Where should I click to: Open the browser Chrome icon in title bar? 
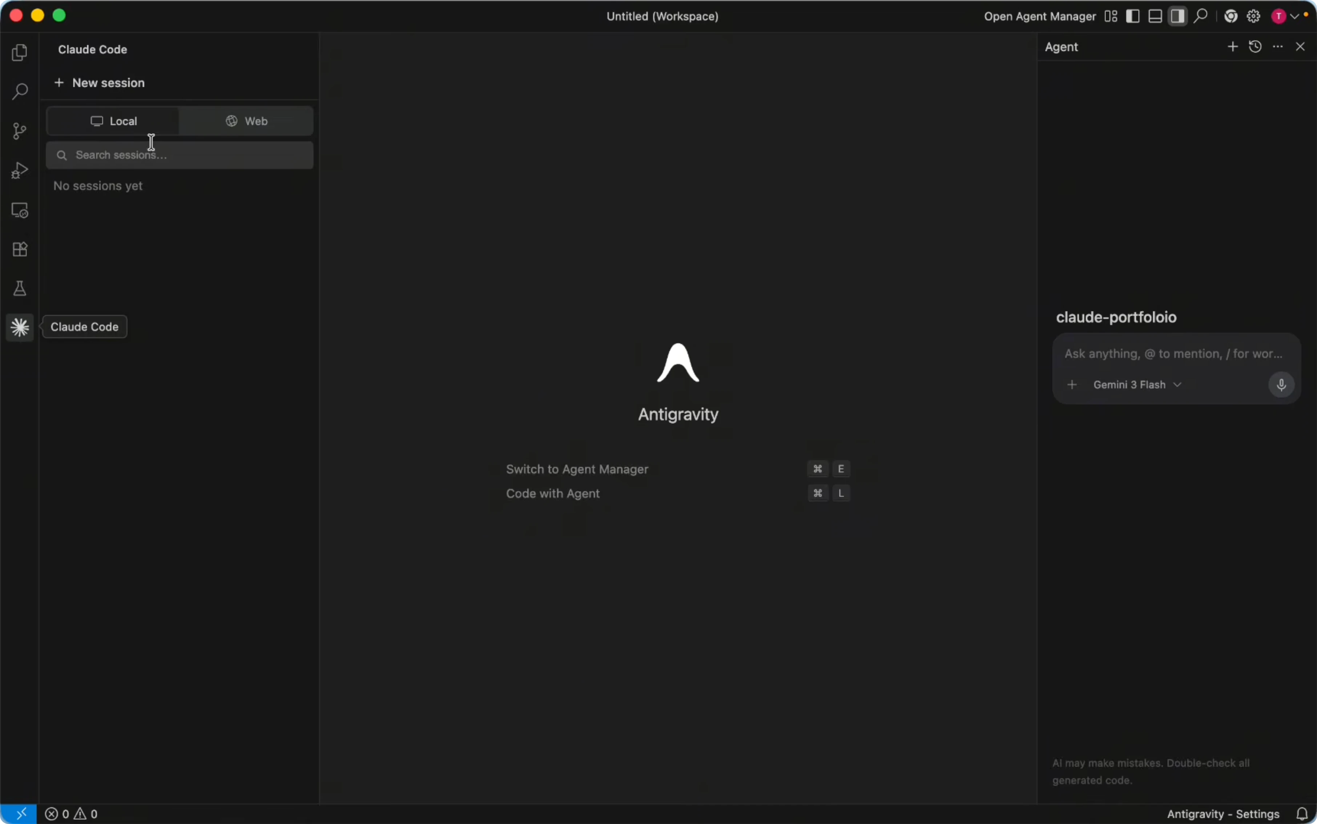coord(1231,16)
